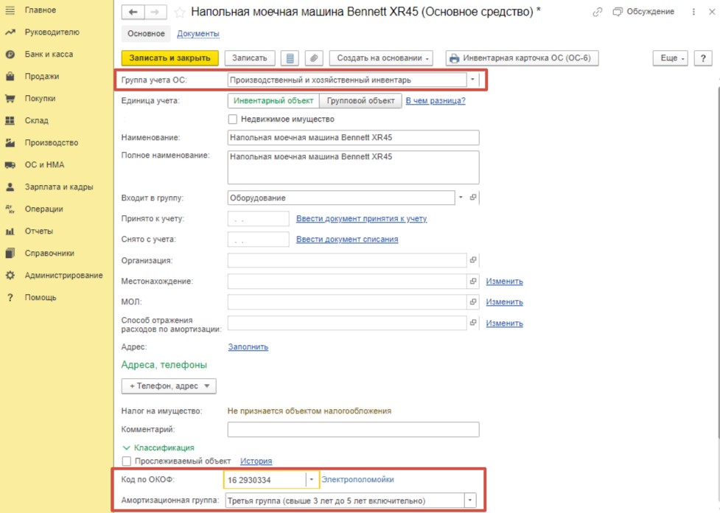Open Руководителю section in sidebar
720x513 pixels.
(52, 32)
